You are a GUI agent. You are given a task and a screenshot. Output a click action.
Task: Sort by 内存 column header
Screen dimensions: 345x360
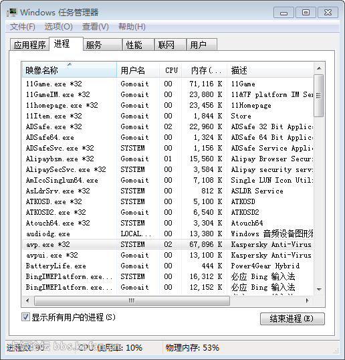204,70
